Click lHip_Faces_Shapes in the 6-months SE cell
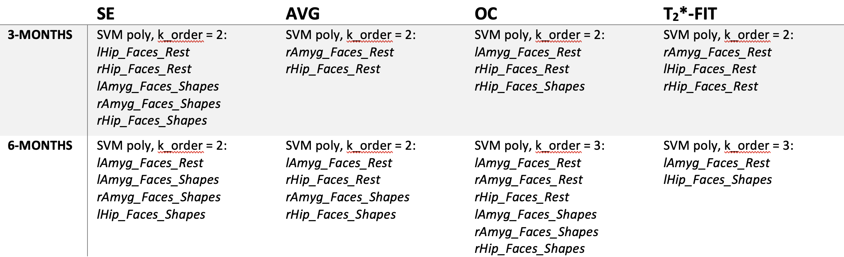844x257 pixels. click(151, 215)
